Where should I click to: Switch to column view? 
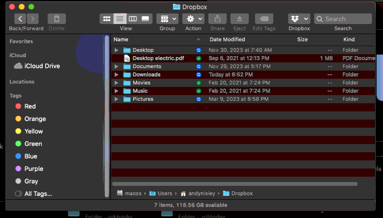coord(133,19)
